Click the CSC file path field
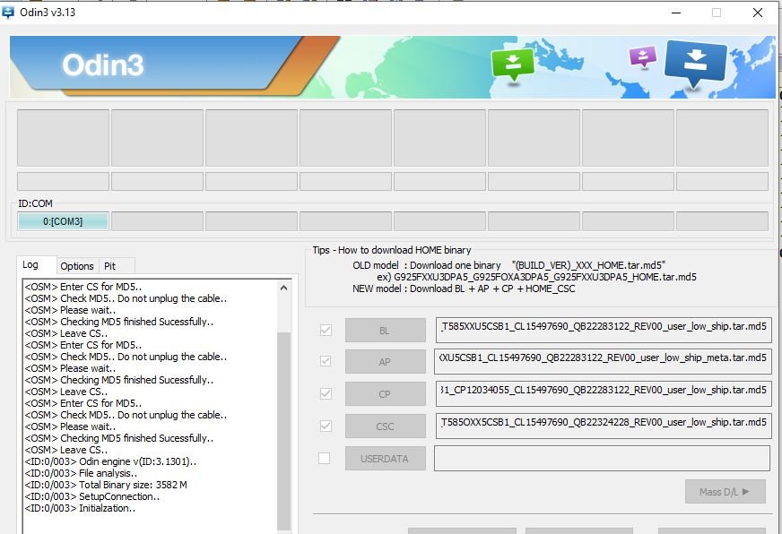 604,426
